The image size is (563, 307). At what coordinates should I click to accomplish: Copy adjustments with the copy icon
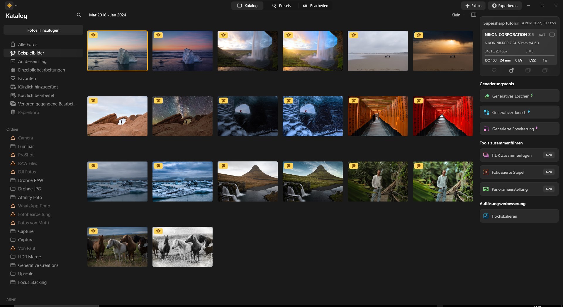pyautogui.click(x=528, y=70)
